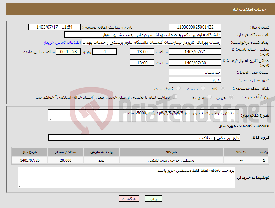Click the request creator field رمضان بهزادی
Screen dimensions: 275x208
(152, 42)
